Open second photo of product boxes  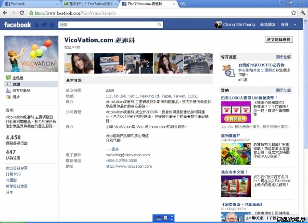[109, 63]
